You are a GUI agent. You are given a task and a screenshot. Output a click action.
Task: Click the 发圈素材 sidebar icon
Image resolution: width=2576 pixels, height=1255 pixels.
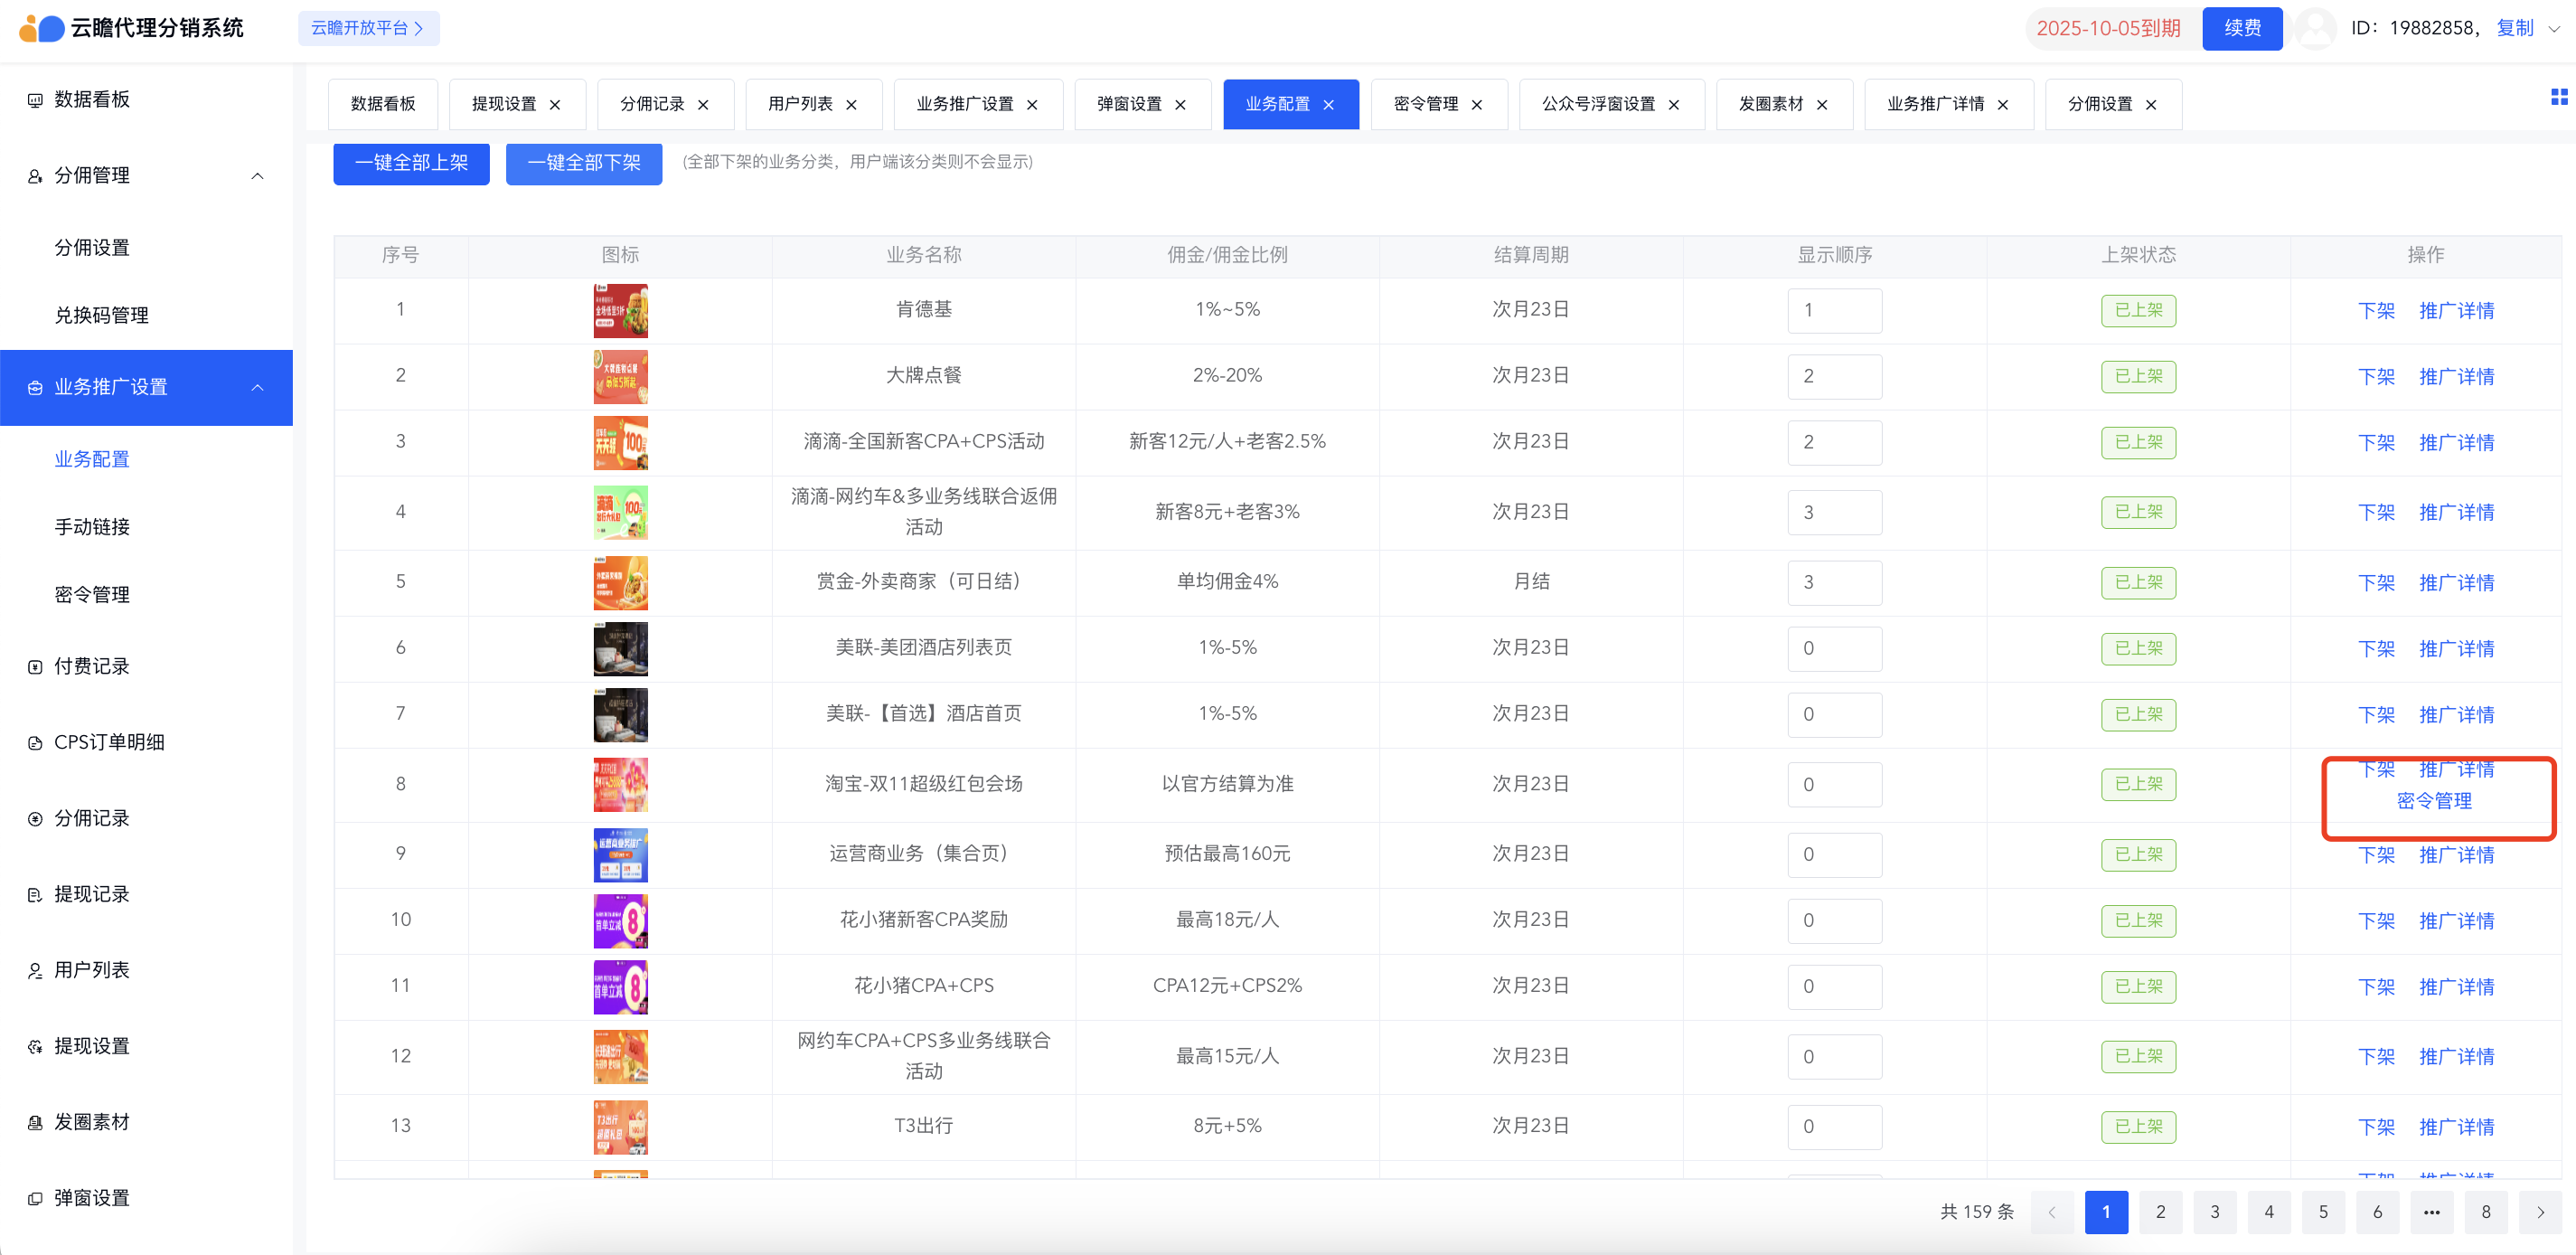coord(35,1123)
